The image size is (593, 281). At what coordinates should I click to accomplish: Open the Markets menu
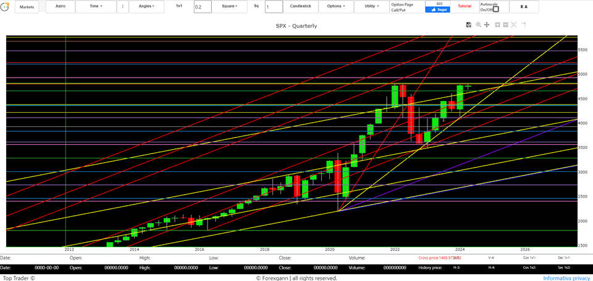point(27,7)
